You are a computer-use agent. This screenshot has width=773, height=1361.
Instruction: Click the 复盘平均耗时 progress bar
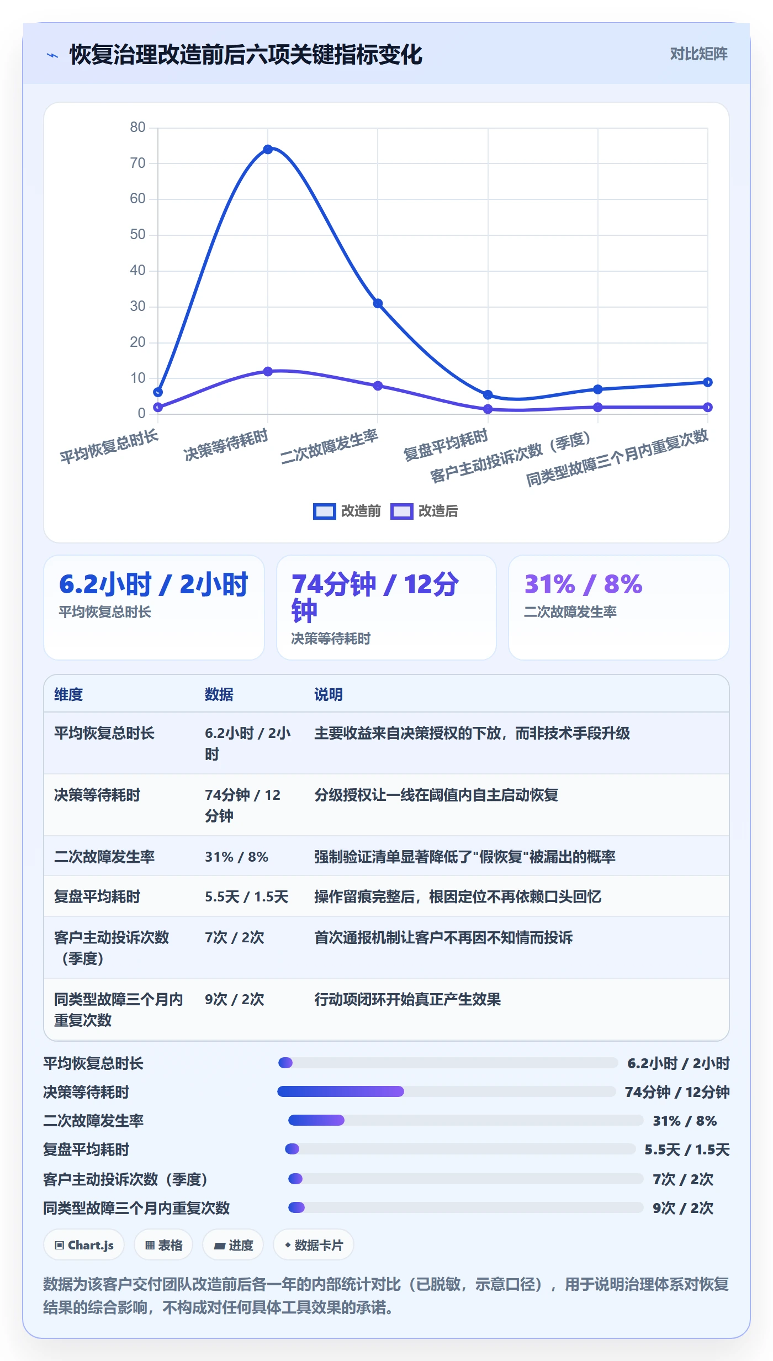pos(460,1149)
